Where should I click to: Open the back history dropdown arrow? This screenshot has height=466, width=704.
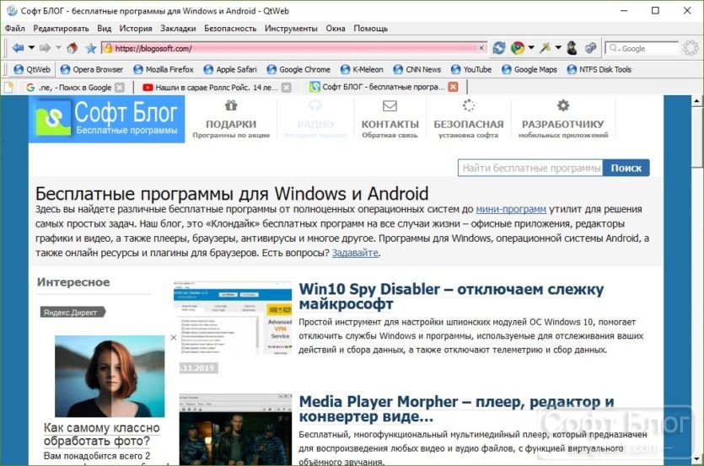coord(31,47)
